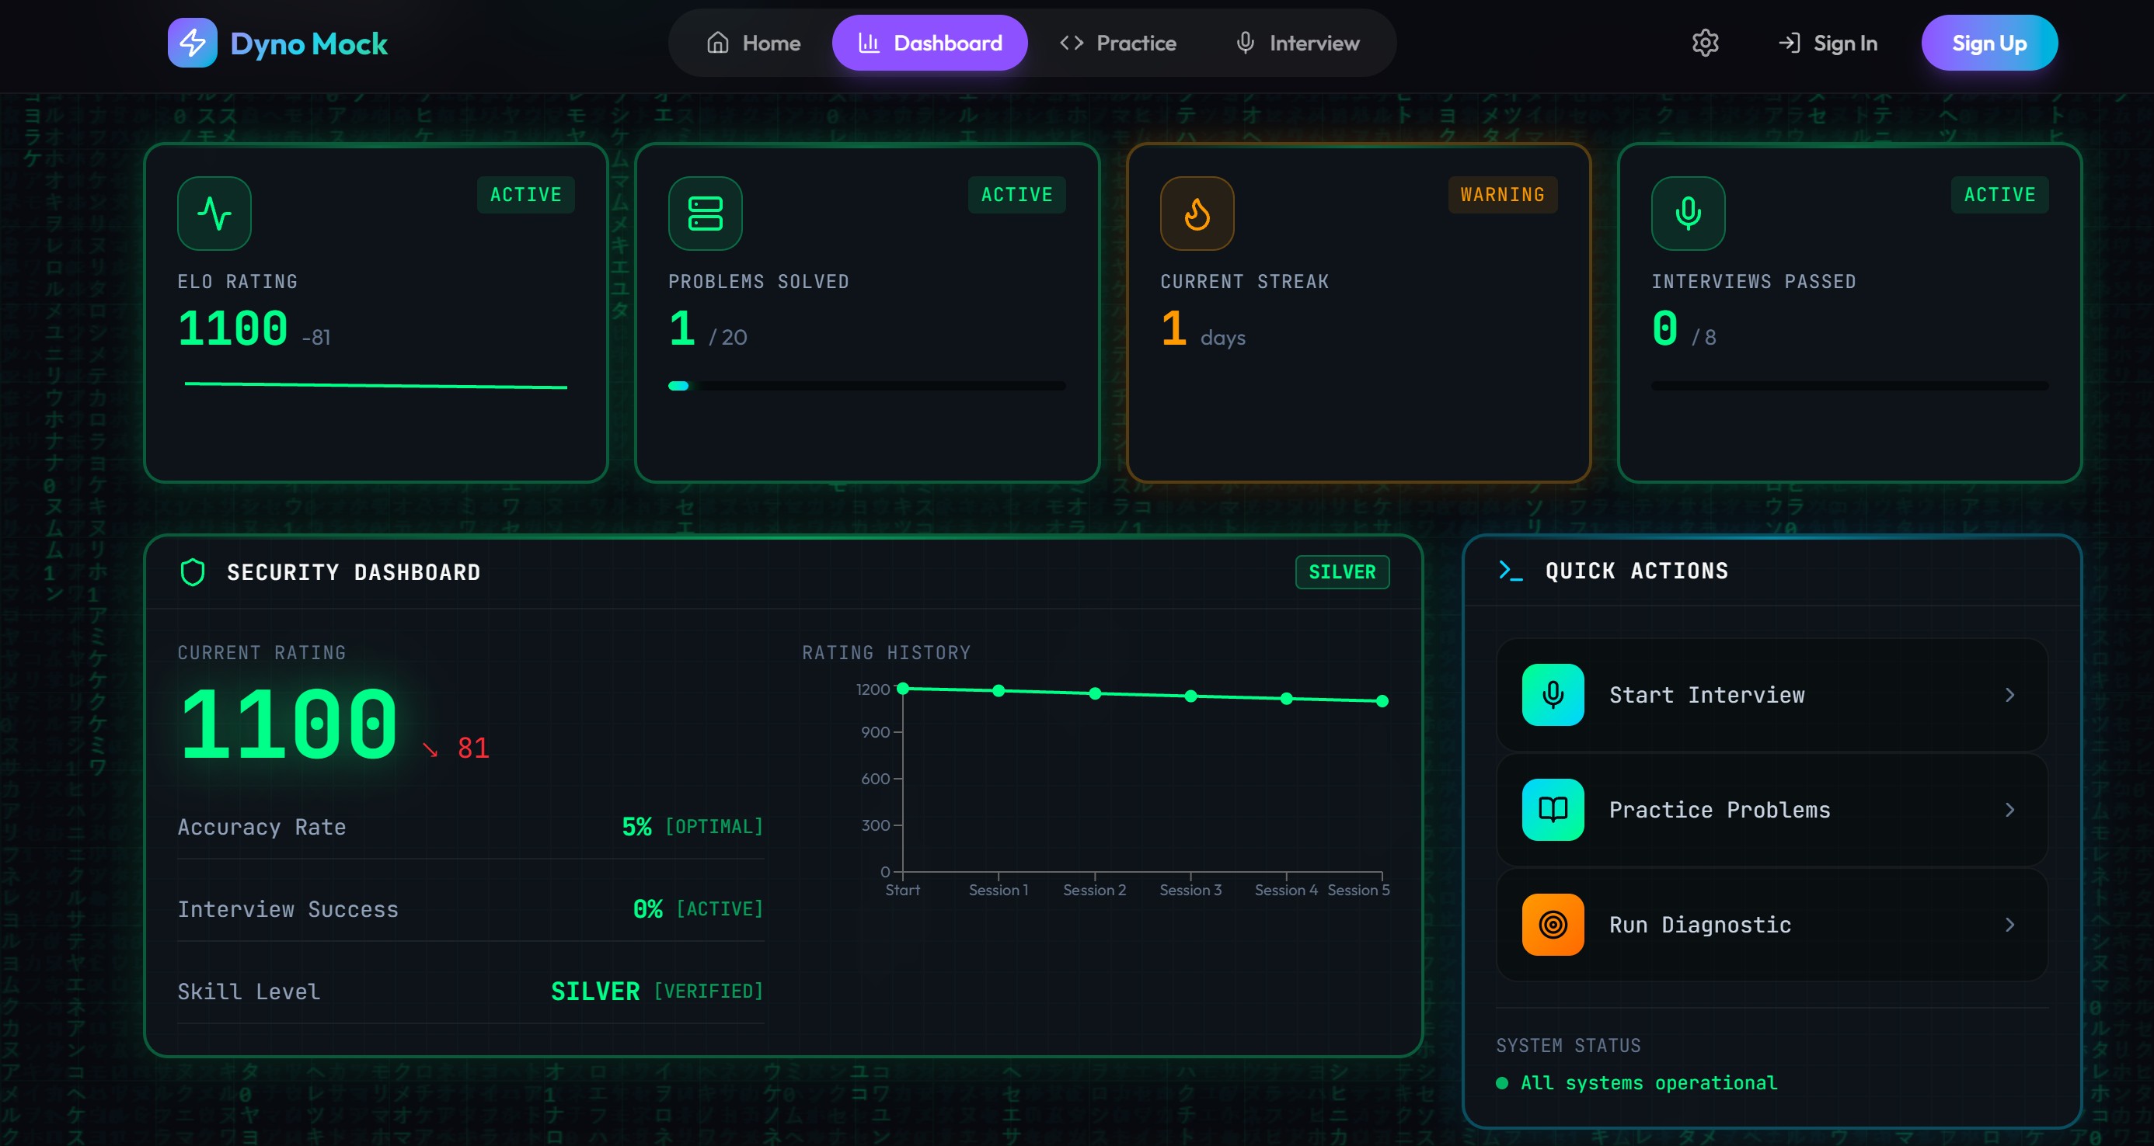Open settings via the gear icon

pyautogui.click(x=1705, y=43)
